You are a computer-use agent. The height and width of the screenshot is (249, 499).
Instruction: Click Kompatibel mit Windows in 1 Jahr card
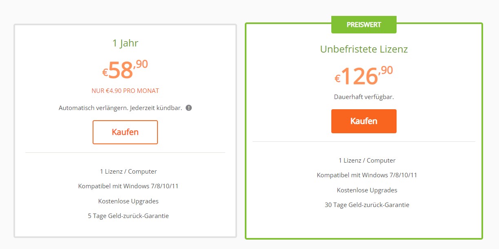point(128,186)
